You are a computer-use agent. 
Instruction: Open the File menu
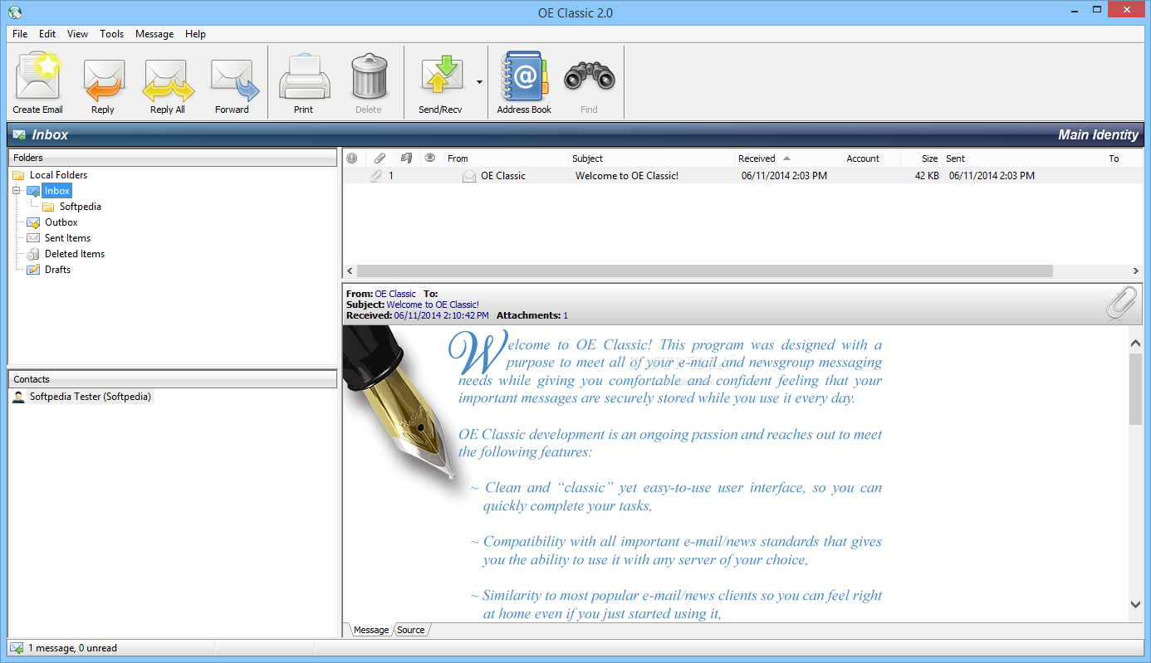point(20,34)
